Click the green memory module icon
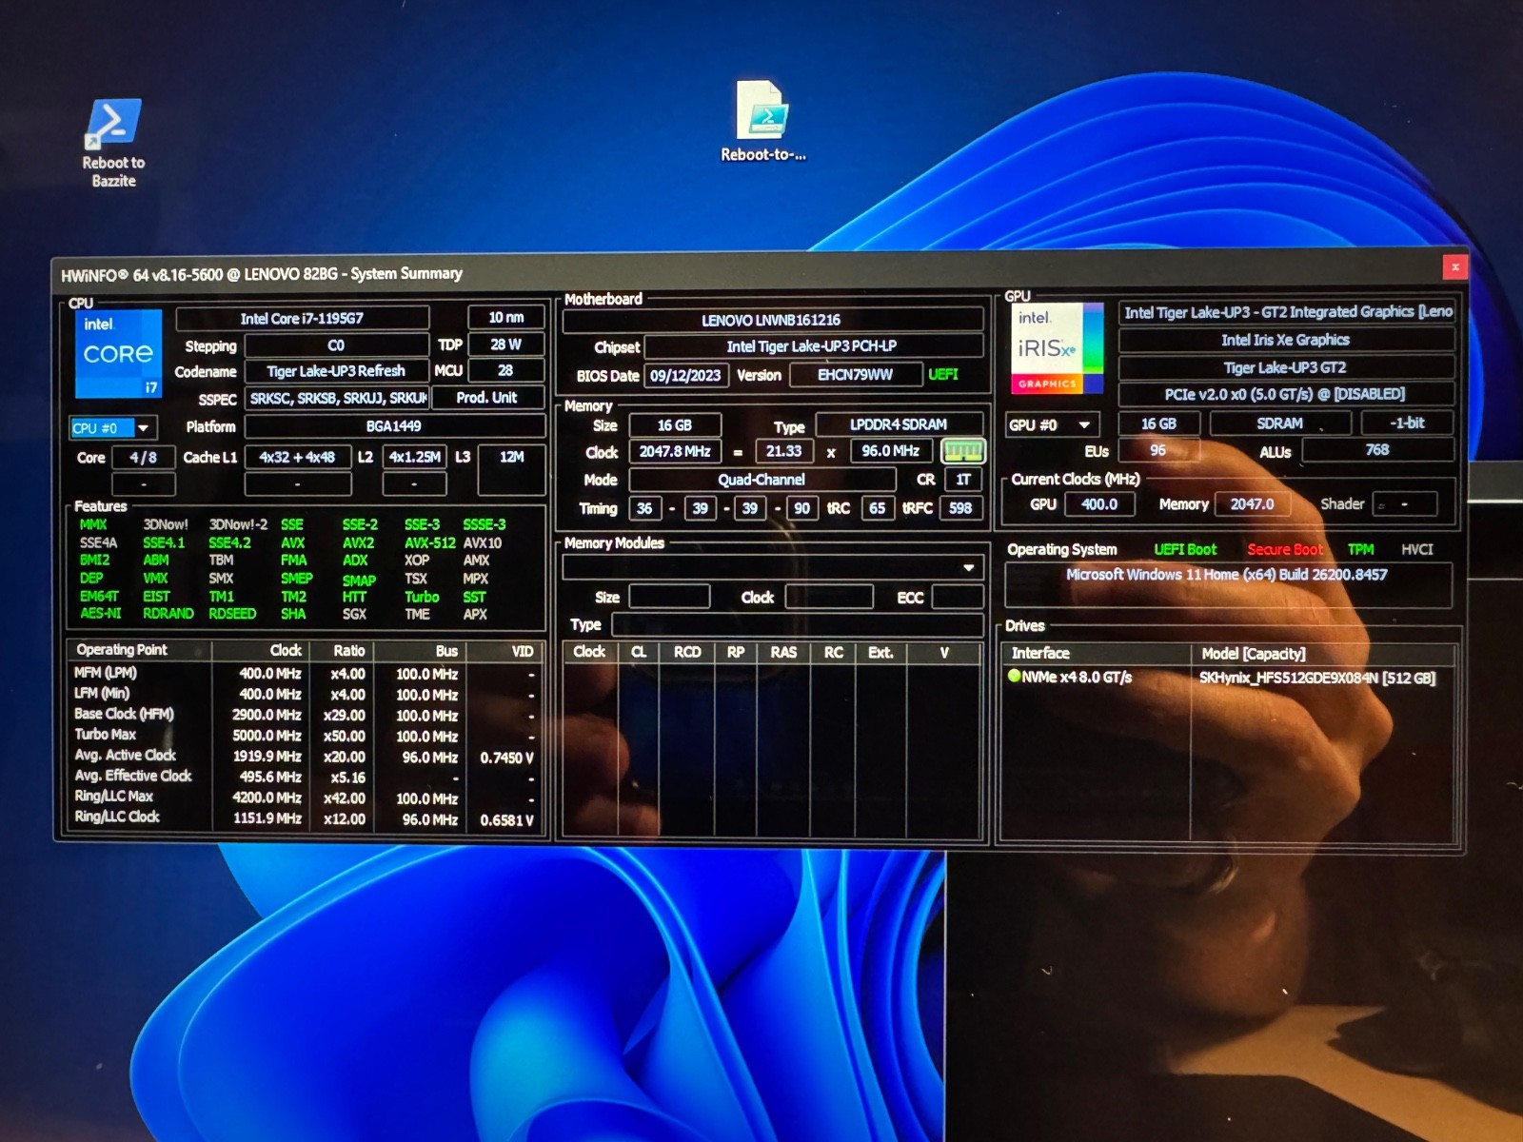This screenshot has height=1142, width=1523. (962, 451)
